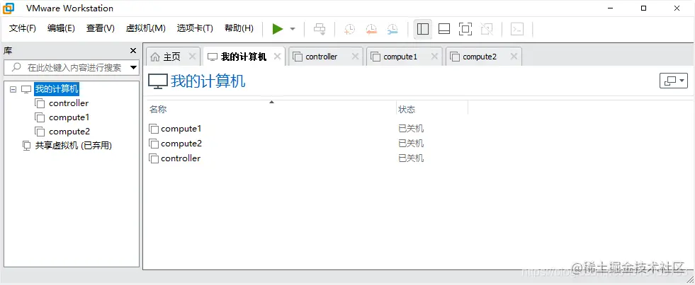Click the full screen mode icon
This screenshot has height=285, width=695.
[465, 29]
